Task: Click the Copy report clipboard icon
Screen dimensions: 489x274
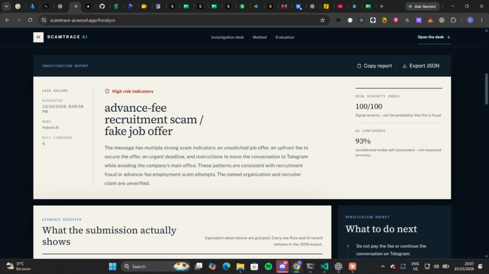Action: pyautogui.click(x=359, y=66)
